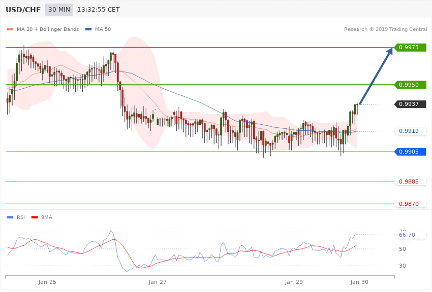Click the RSI legend label
This screenshot has width=432, height=292.
[x=21, y=217]
